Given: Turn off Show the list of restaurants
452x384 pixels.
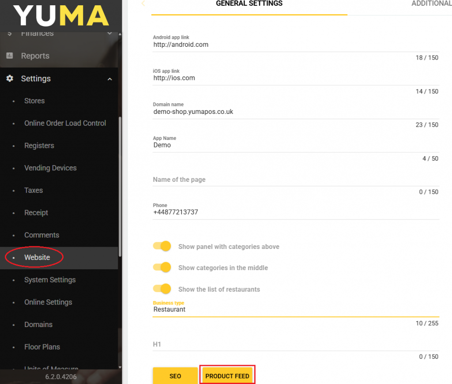Looking at the screenshot, I should [162, 289].
